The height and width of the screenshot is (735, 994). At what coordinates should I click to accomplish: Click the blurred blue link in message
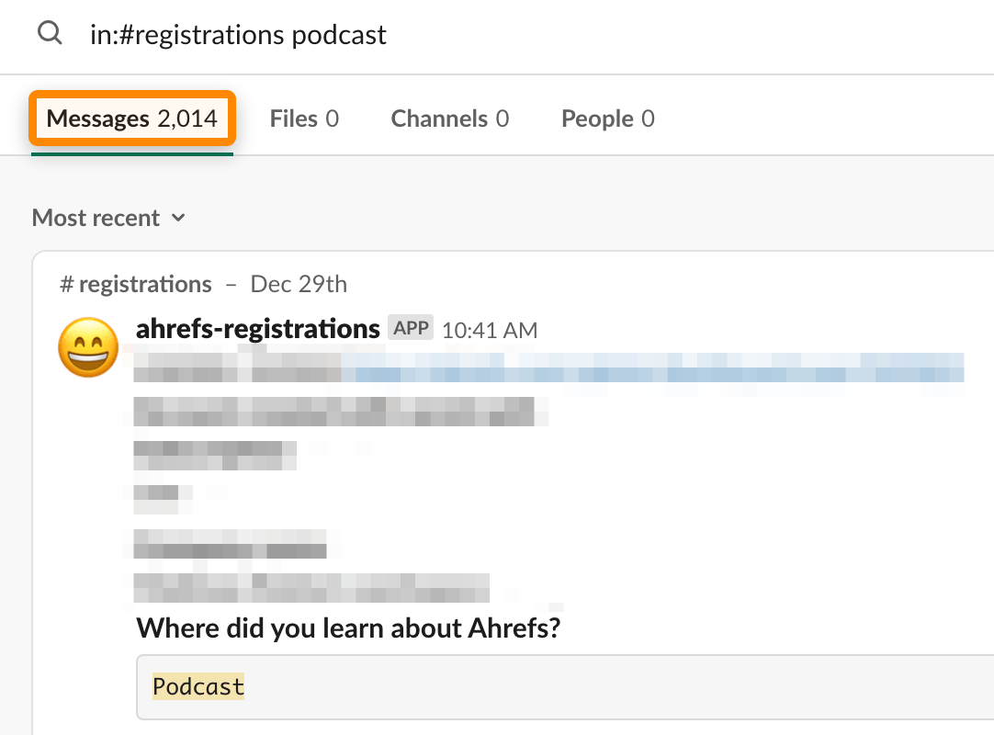click(652, 374)
